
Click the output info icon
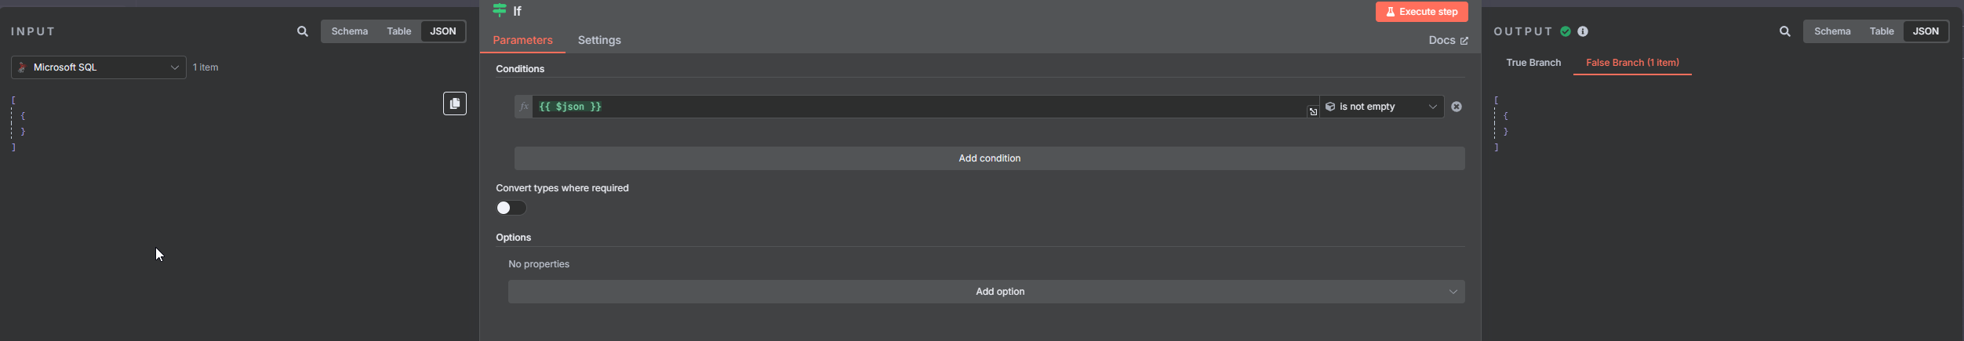[x=1583, y=32]
